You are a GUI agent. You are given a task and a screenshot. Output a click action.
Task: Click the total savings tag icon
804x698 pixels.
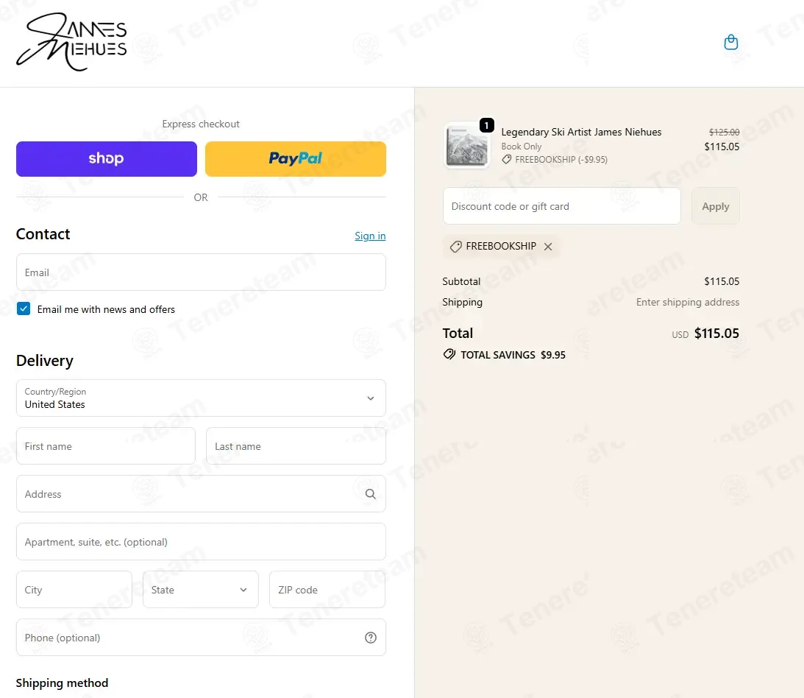click(449, 355)
